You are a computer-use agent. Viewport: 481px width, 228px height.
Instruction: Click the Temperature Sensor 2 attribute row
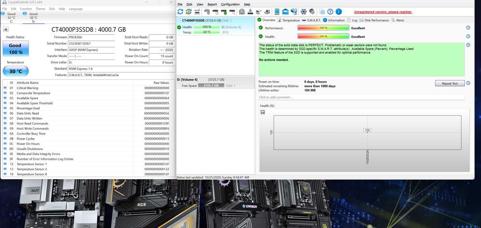coord(88,169)
